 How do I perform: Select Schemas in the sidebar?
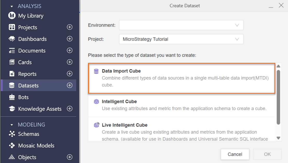tap(29, 134)
